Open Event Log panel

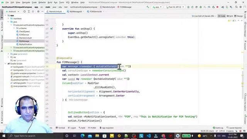[218, 128]
